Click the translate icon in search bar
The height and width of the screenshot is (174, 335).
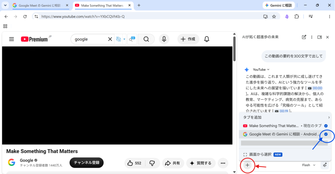pyautogui.click(x=118, y=39)
